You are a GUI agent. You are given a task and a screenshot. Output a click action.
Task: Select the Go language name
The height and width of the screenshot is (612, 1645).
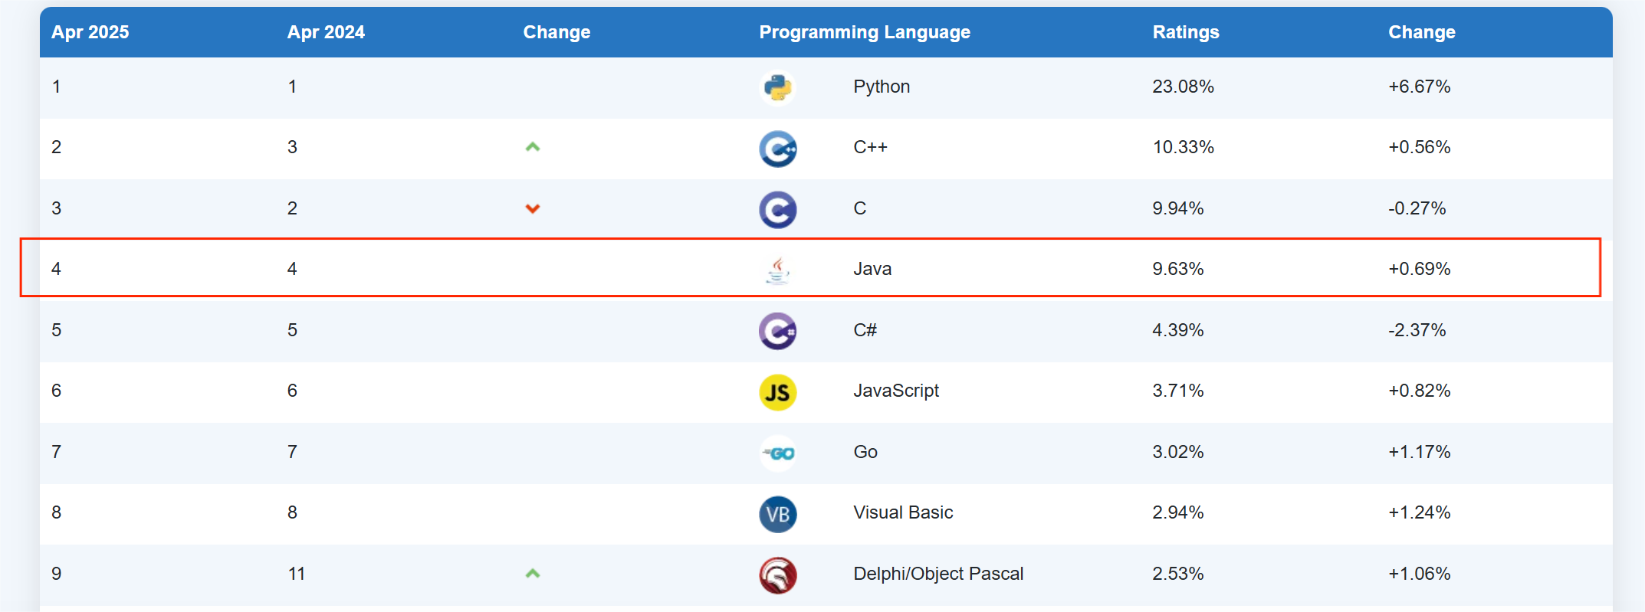865,452
